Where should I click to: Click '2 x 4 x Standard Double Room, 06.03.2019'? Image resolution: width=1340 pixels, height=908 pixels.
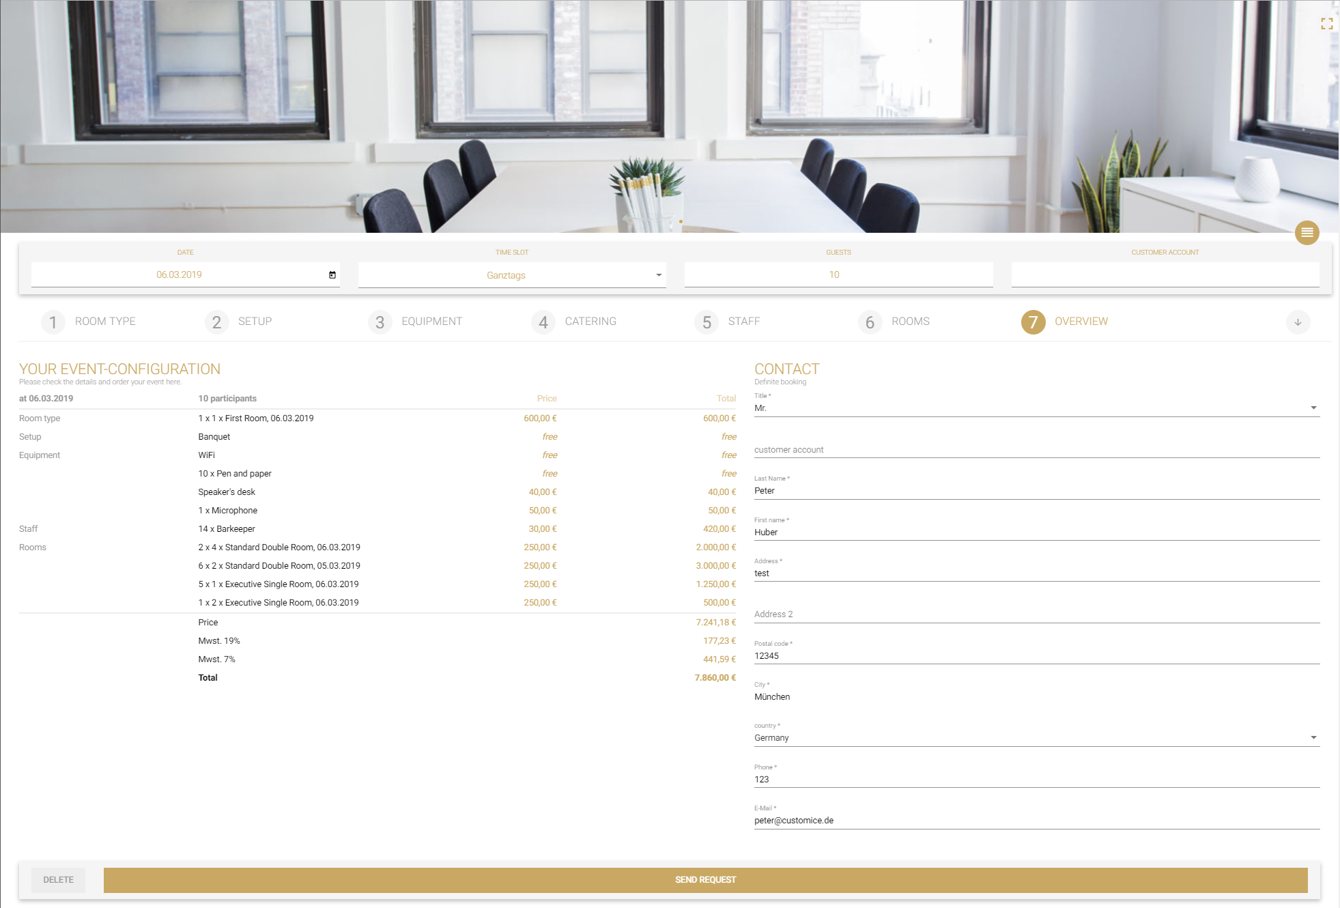[x=279, y=548]
